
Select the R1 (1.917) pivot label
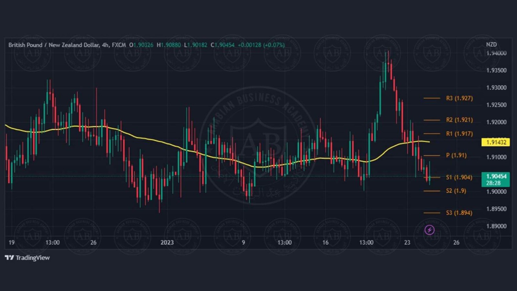tap(459, 134)
